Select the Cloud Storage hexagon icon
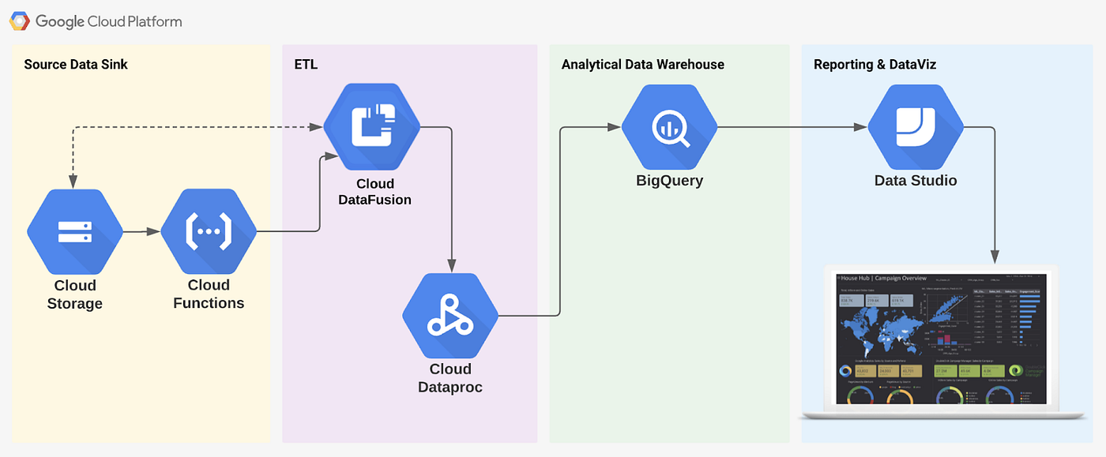The height and width of the screenshot is (457, 1106). [75, 231]
